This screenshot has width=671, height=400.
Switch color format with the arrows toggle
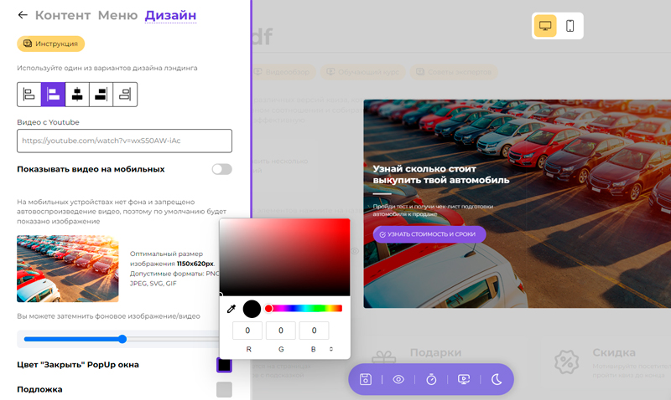(x=330, y=349)
